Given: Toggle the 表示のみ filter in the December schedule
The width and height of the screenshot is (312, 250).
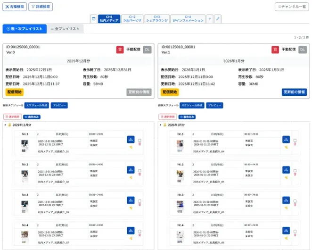Looking at the screenshot, I should coord(30,117).
